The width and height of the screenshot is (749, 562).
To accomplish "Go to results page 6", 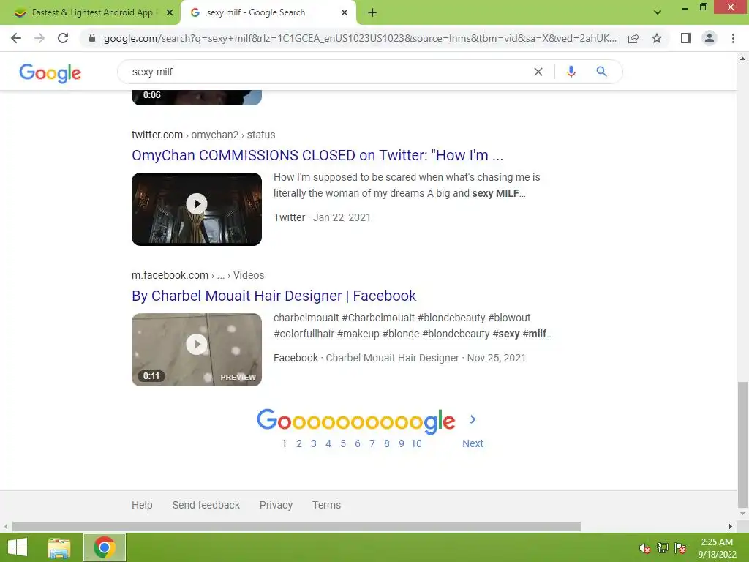I will [x=357, y=443].
